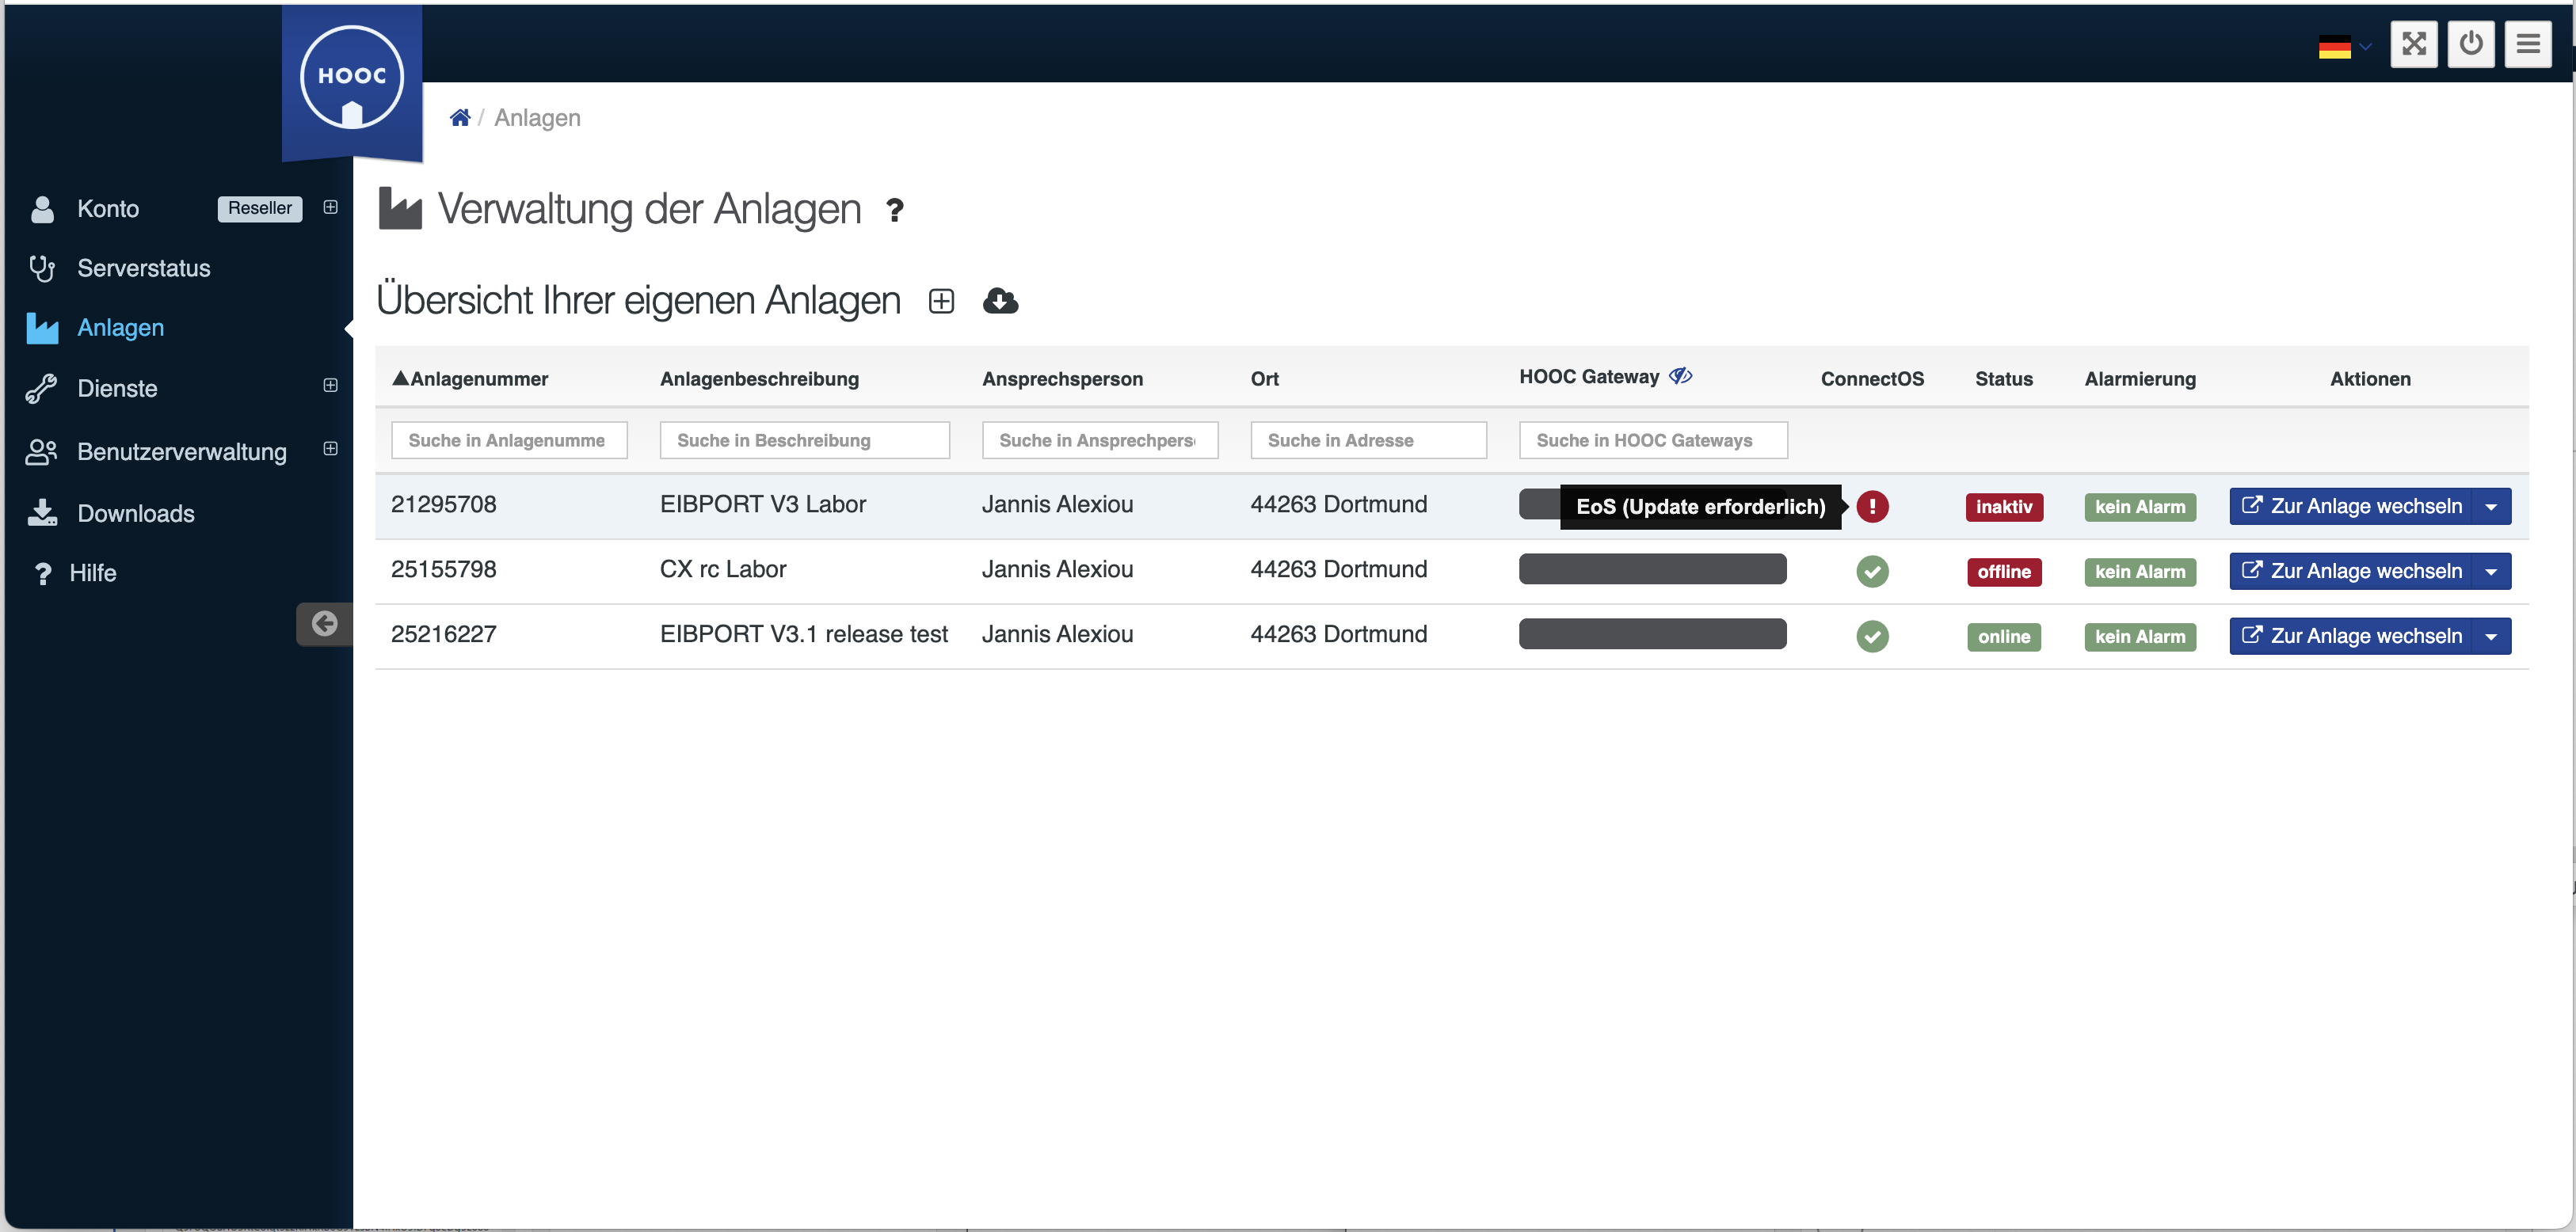This screenshot has width=2576, height=1232.
Task: Click the fullscreen icon in top bar
Action: tap(2413, 44)
